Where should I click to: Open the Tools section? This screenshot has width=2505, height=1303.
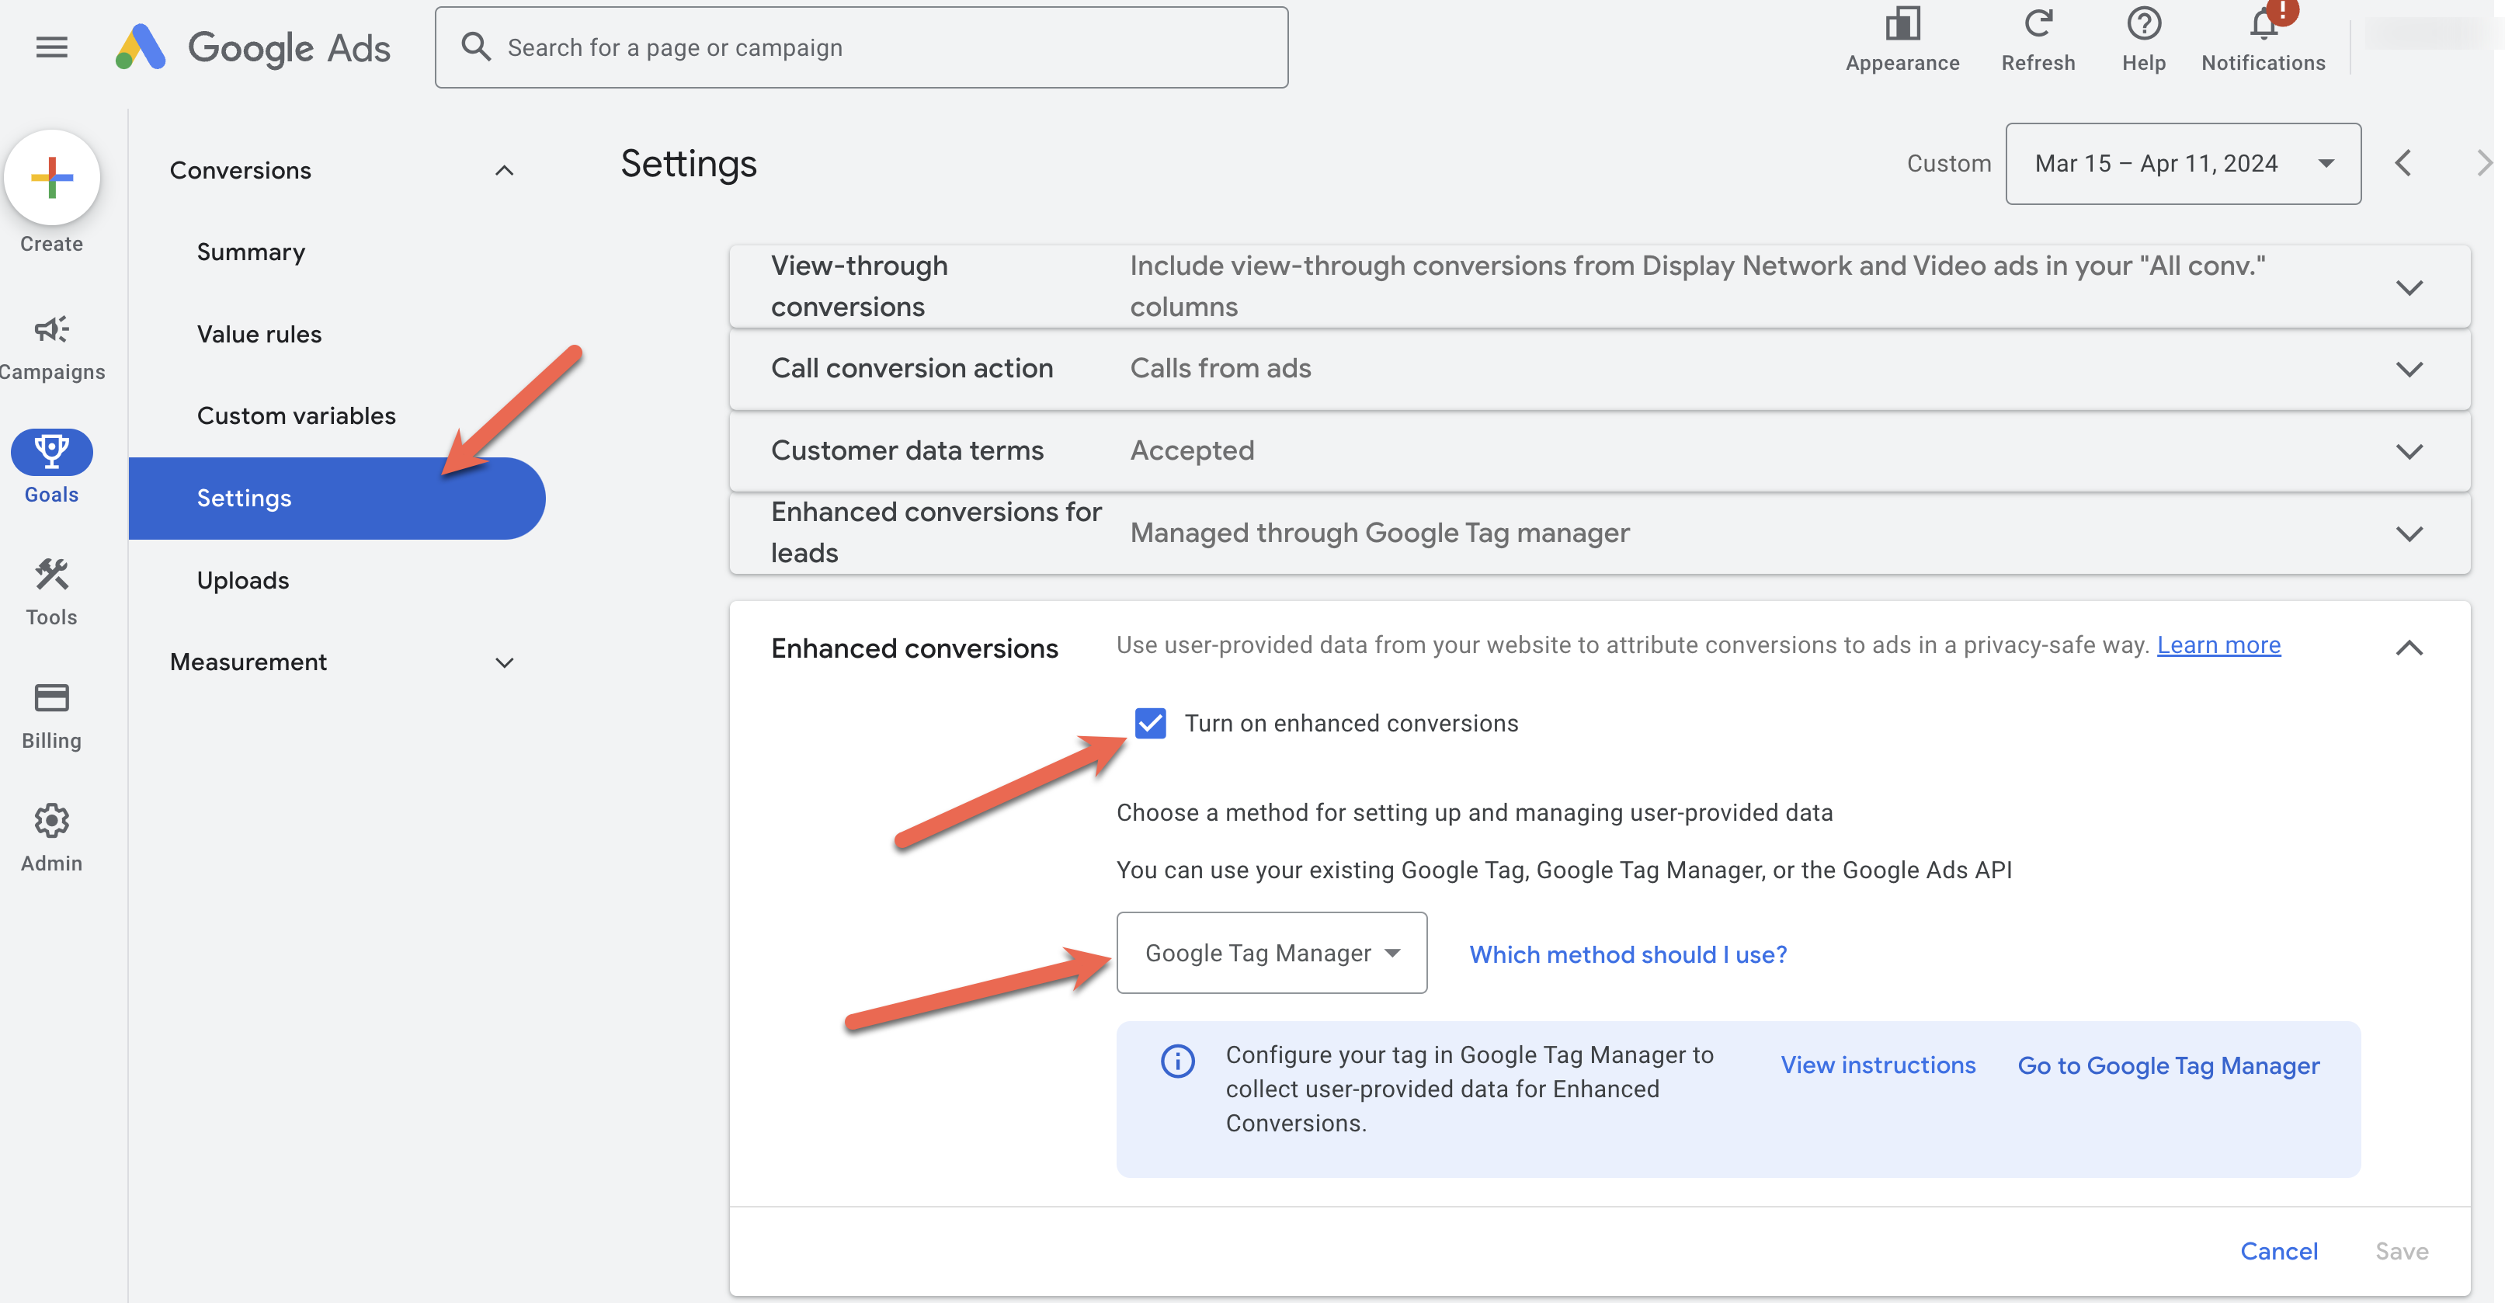pyautogui.click(x=51, y=591)
